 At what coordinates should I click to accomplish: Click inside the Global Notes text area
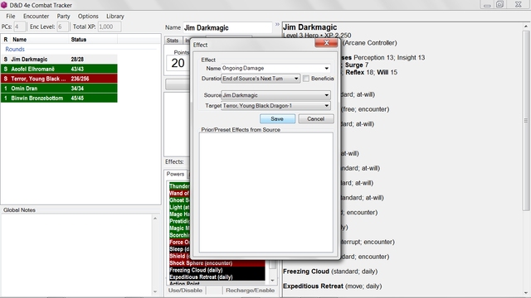pyautogui.click(x=77, y=255)
